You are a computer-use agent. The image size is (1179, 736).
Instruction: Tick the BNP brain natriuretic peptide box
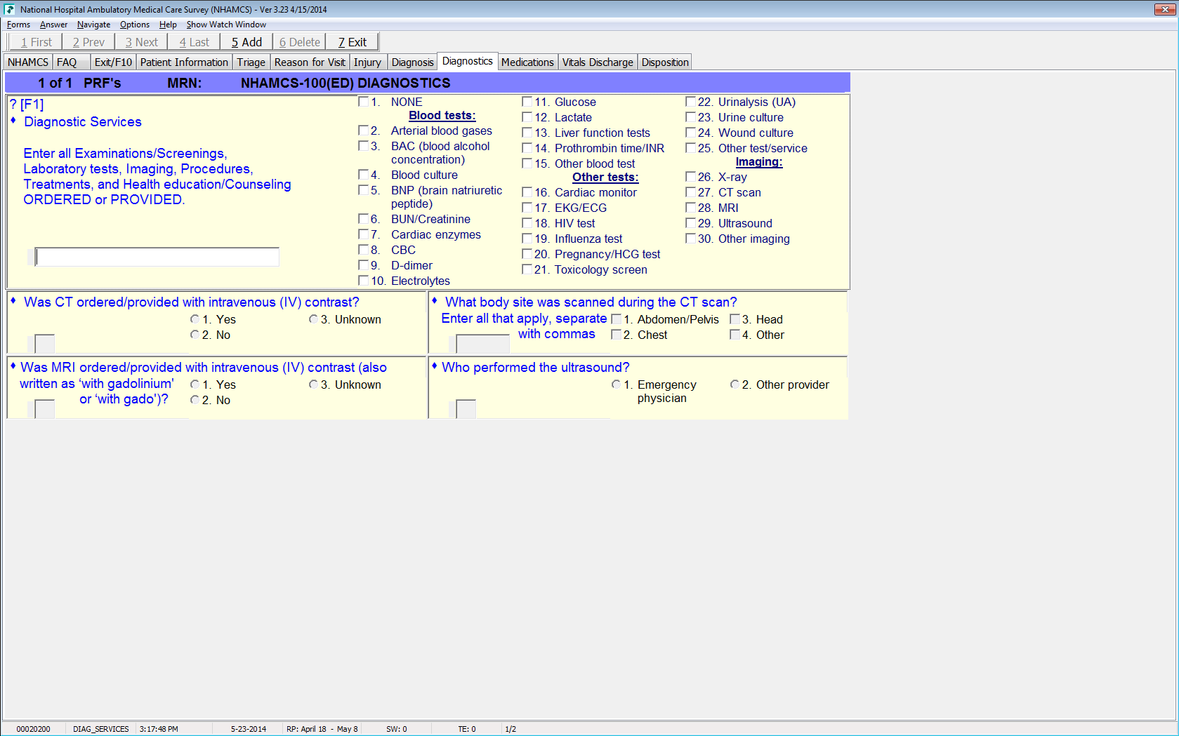pos(364,190)
